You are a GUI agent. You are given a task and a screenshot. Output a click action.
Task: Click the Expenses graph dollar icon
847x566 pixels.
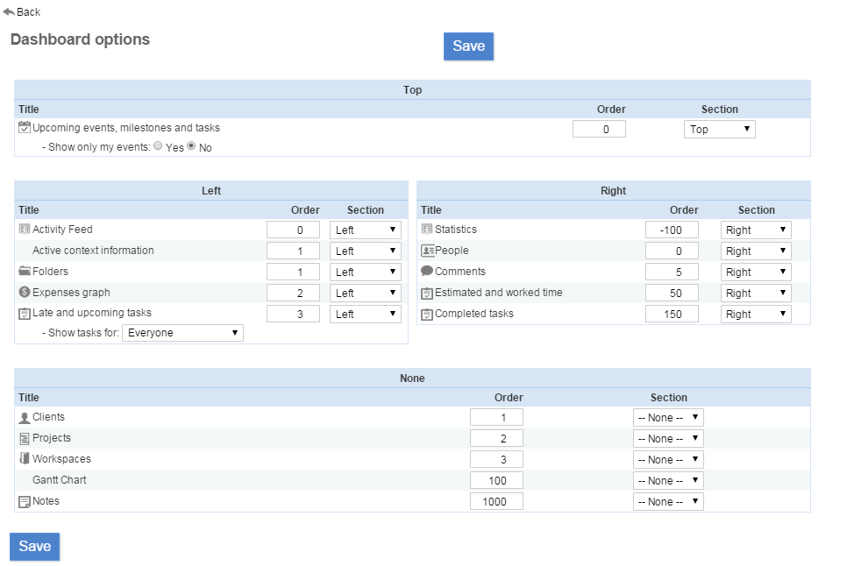click(25, 293)
